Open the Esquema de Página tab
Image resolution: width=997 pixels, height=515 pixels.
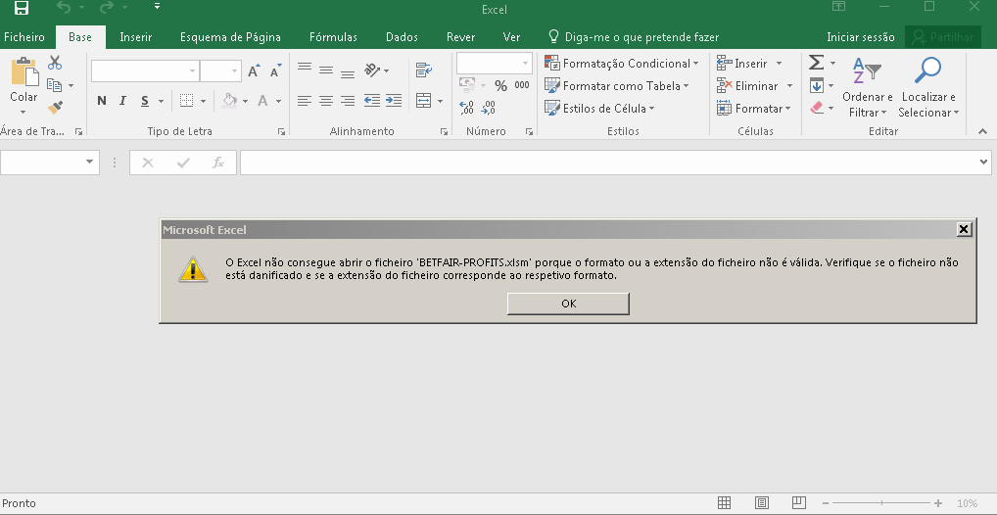[230, 37]
